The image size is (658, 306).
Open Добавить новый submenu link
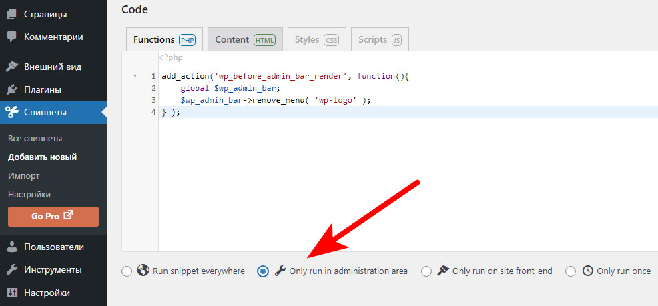pyautogui.click(x=43, y=157)
